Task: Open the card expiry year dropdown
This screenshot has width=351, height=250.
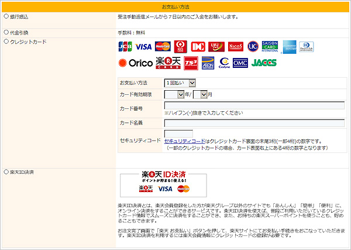Action: [174, 94]
